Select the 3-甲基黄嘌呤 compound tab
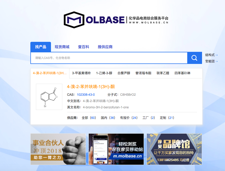This screenshot has width=225, height=171. pos(81,73)
